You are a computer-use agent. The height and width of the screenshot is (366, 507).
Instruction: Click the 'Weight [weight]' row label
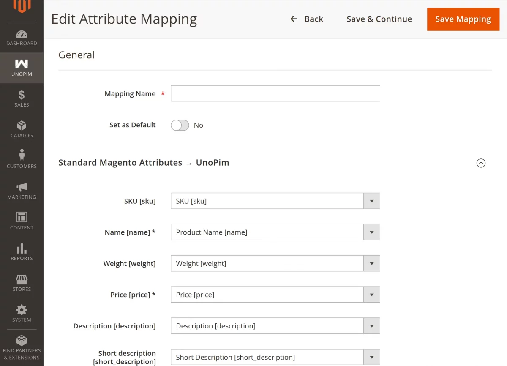(129, 263)
